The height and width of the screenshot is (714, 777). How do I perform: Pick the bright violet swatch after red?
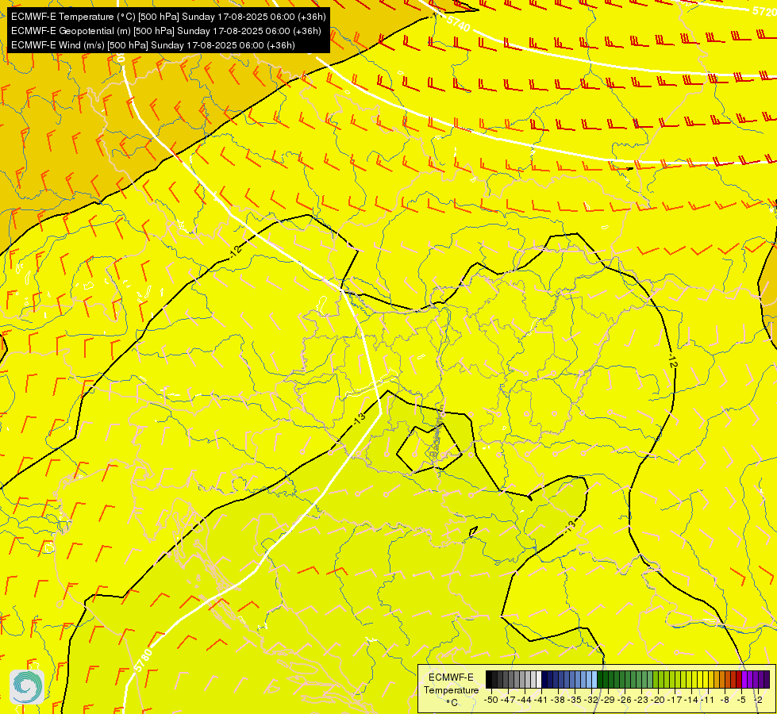point(744,679)
